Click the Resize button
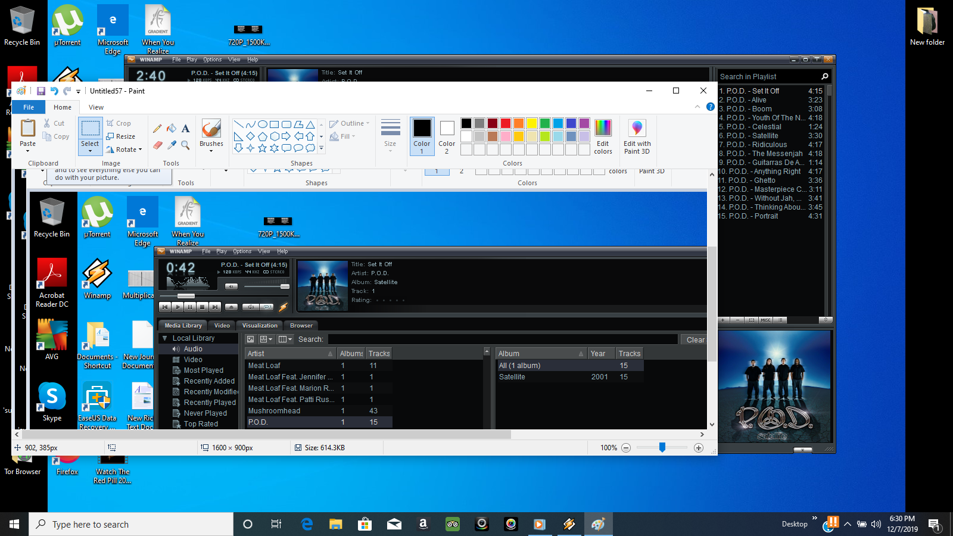953x536 pixels. click(121, 136)
